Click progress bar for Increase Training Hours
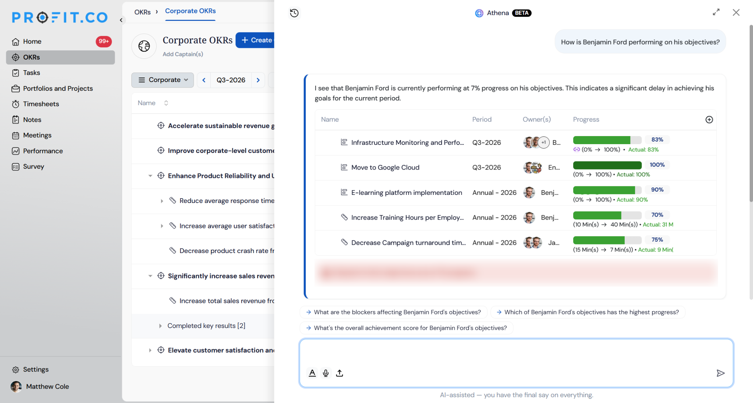The image size is (753, 403). pyautogui.click(x=607, y=215)
